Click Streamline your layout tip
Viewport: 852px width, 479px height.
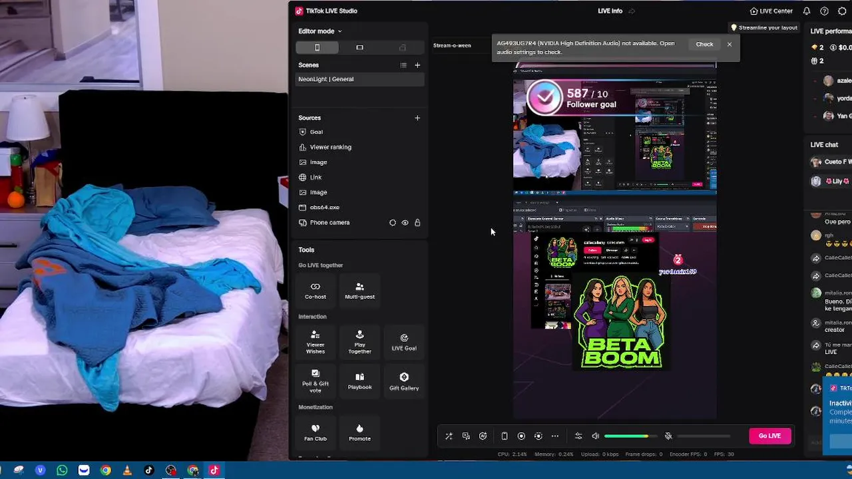764,28
